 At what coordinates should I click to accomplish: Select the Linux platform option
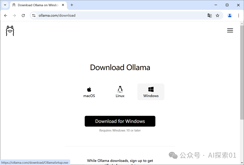[x=120, y=92]
